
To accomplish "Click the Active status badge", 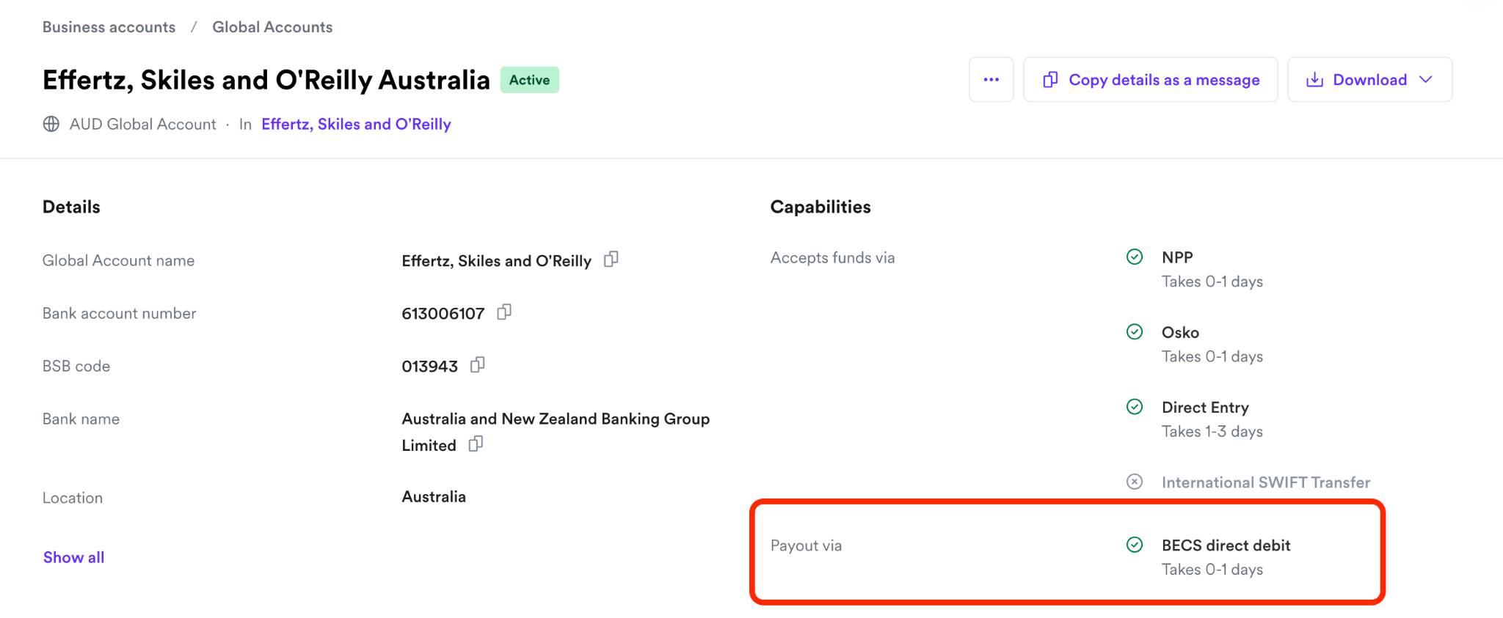I will 530,80.
